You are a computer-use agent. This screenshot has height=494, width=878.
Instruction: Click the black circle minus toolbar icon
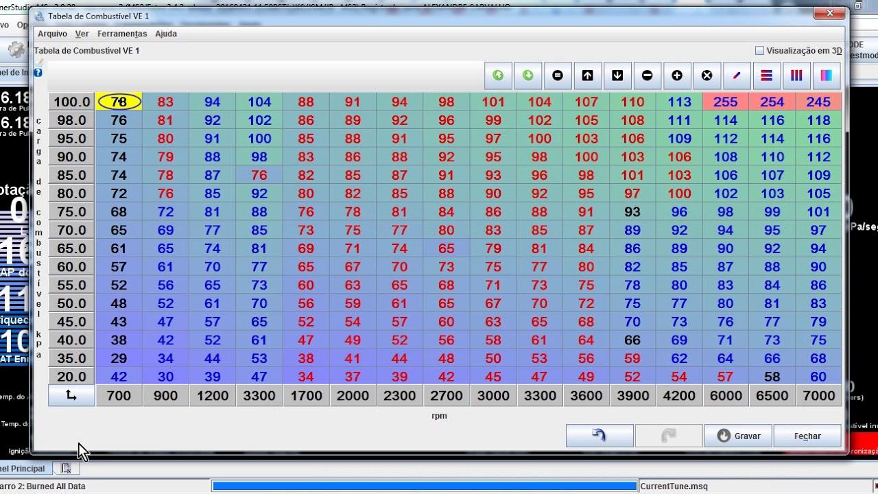point(647,75)
